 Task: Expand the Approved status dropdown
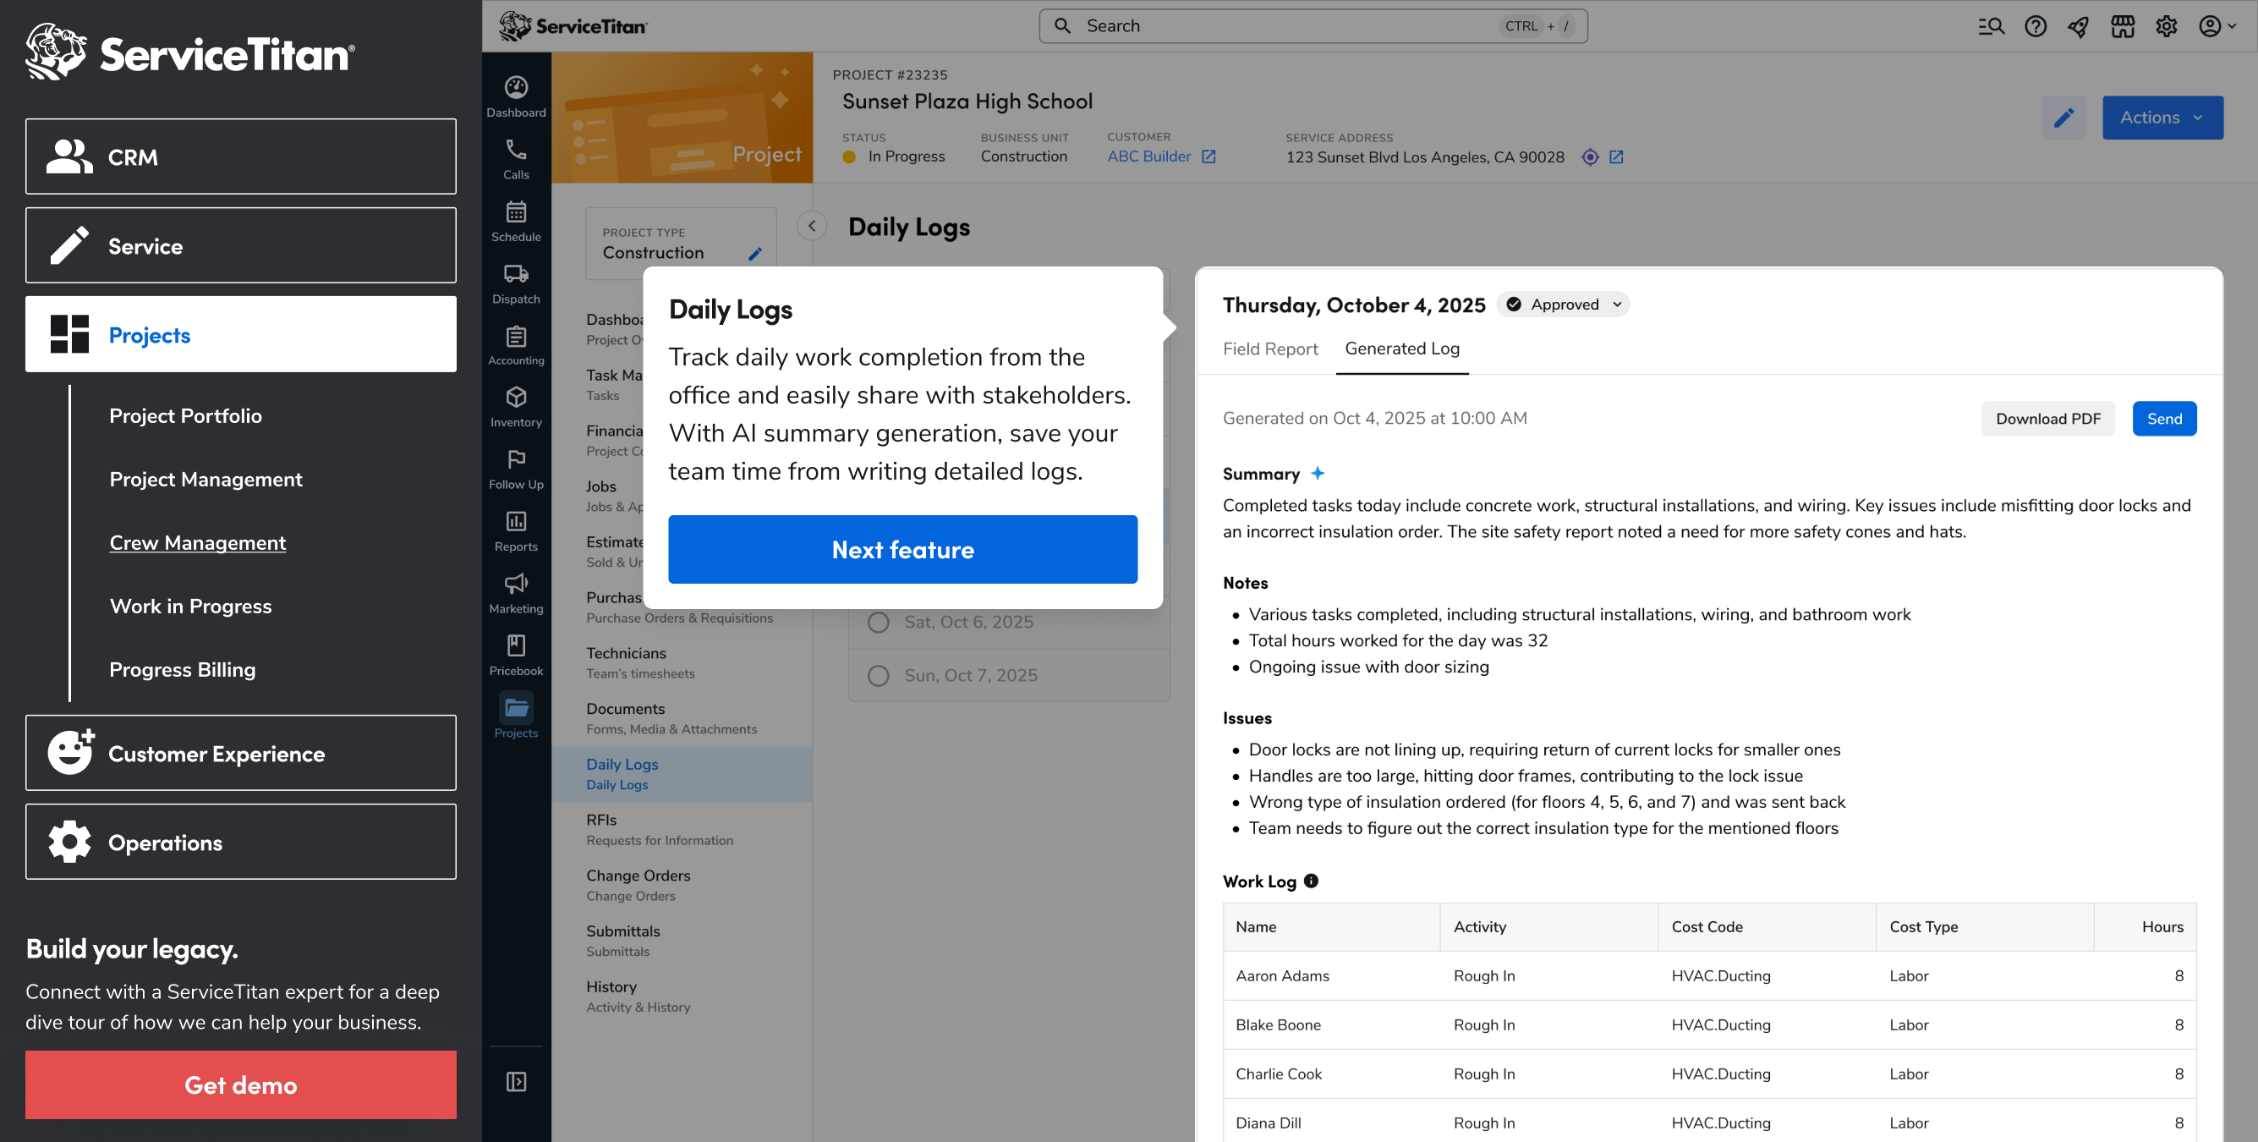(1565, 305)
